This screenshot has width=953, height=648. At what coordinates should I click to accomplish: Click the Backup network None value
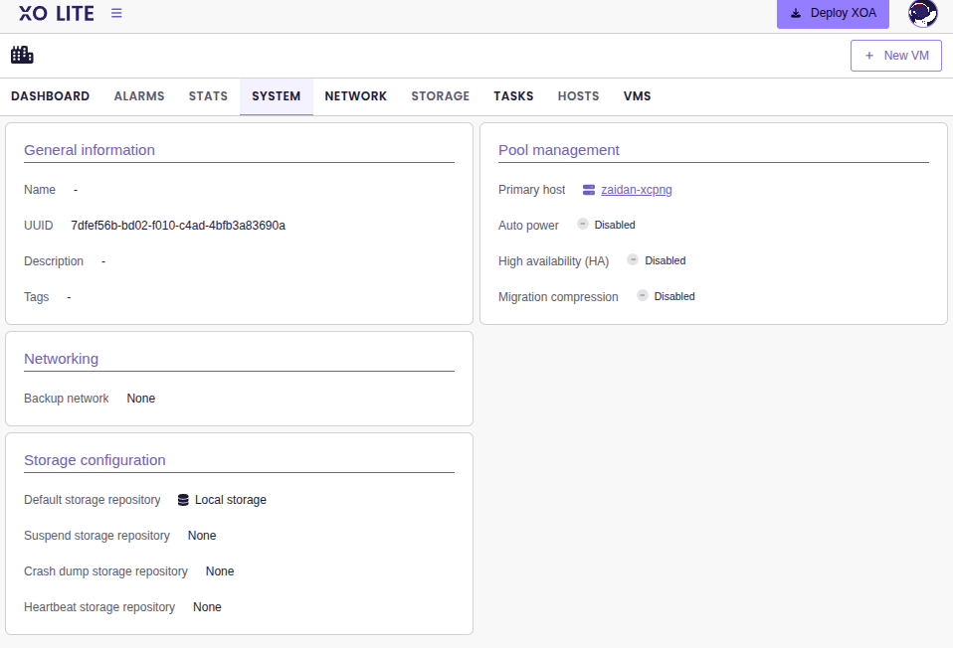click(141, 399)
